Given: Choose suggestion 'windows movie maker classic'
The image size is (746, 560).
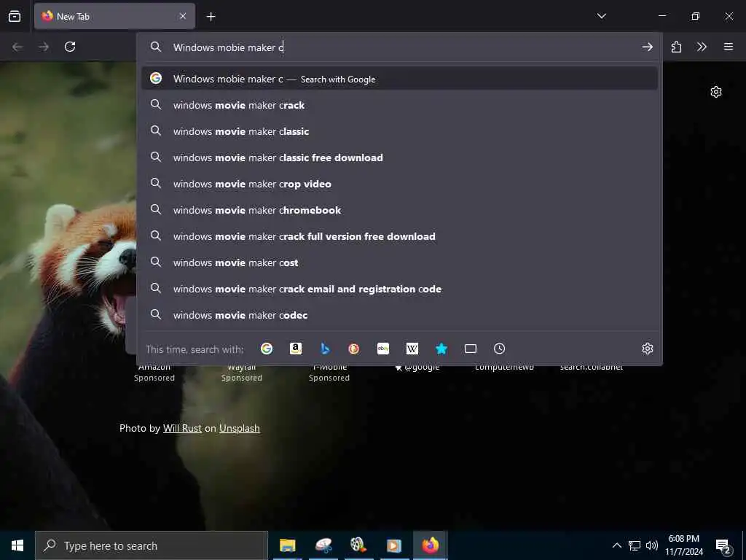Looking at the screenshot, I should pyautogui.click(x=400, y=131).
